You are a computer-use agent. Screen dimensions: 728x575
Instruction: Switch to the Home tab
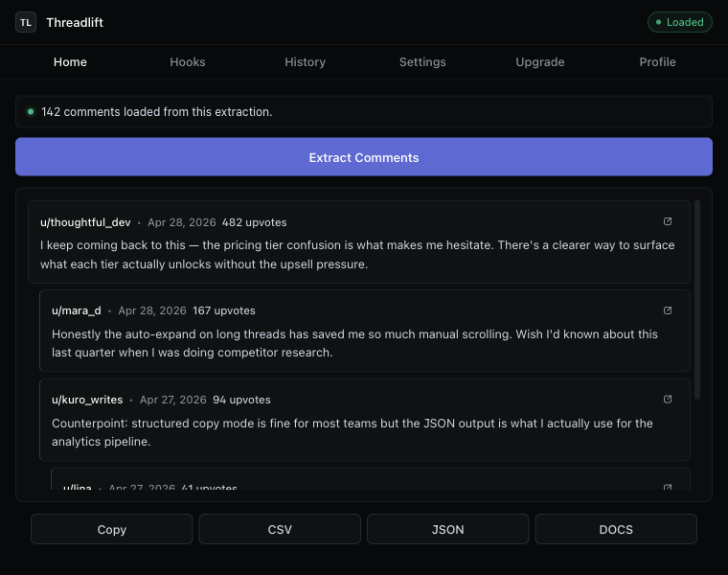pos(70,61)
